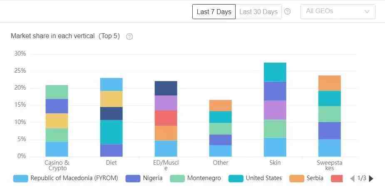385x188 pixels.
Task: Select the Last 7 Days tab
Action: tap(214, 12)
